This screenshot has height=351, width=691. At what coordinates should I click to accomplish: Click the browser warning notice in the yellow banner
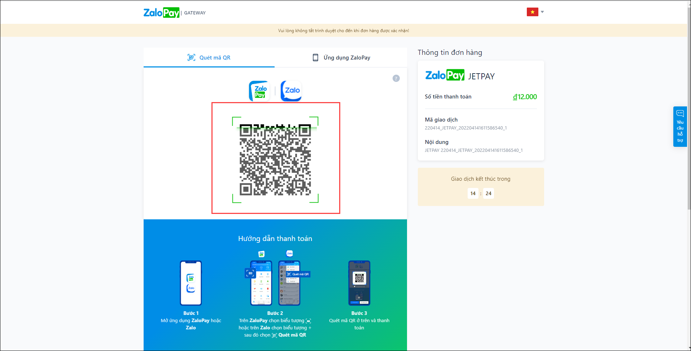(344, 31)
